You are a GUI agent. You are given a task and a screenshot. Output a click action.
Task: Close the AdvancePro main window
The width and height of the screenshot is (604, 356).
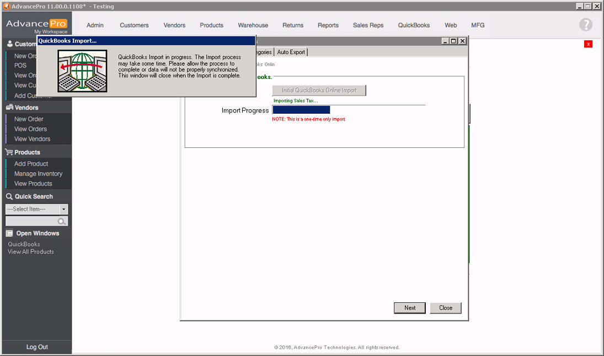click(x=596, y=6)
